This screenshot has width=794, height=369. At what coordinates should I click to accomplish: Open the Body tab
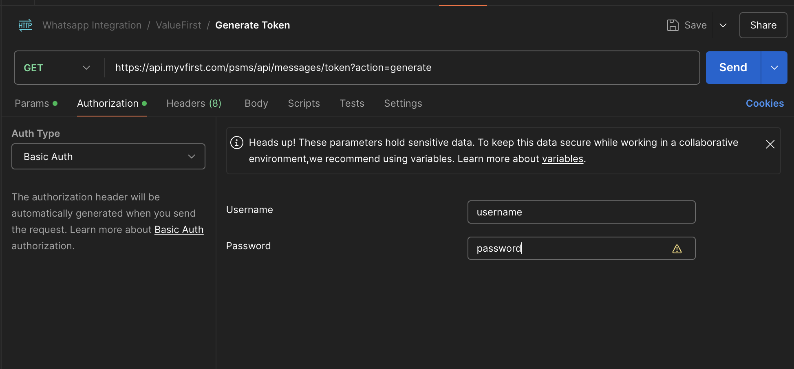point(256,103)
